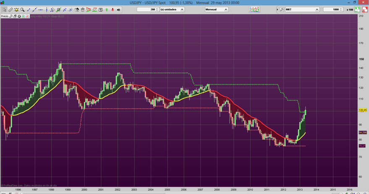The height and width of the screenshot is (194, 369).
Task: Click the 2013 year label on time axis
Action: [x=300, y=189]
